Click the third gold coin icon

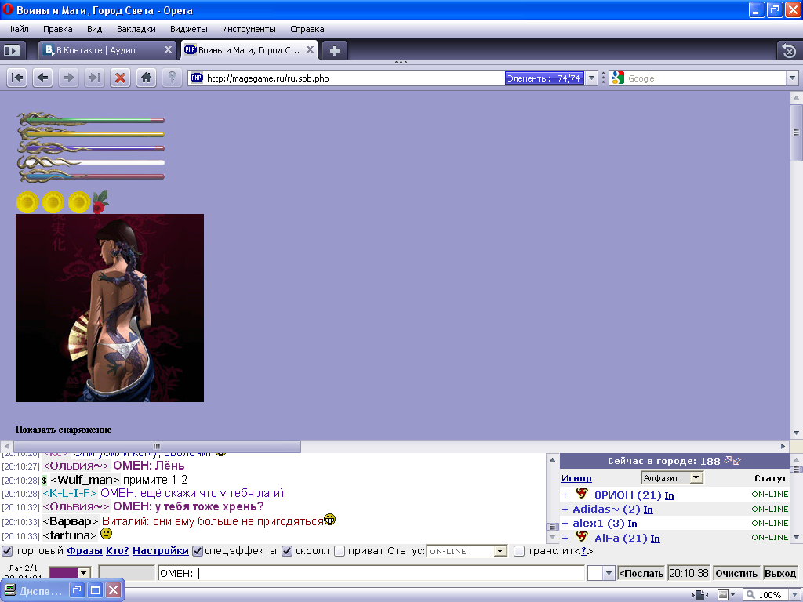pos(79,202)
